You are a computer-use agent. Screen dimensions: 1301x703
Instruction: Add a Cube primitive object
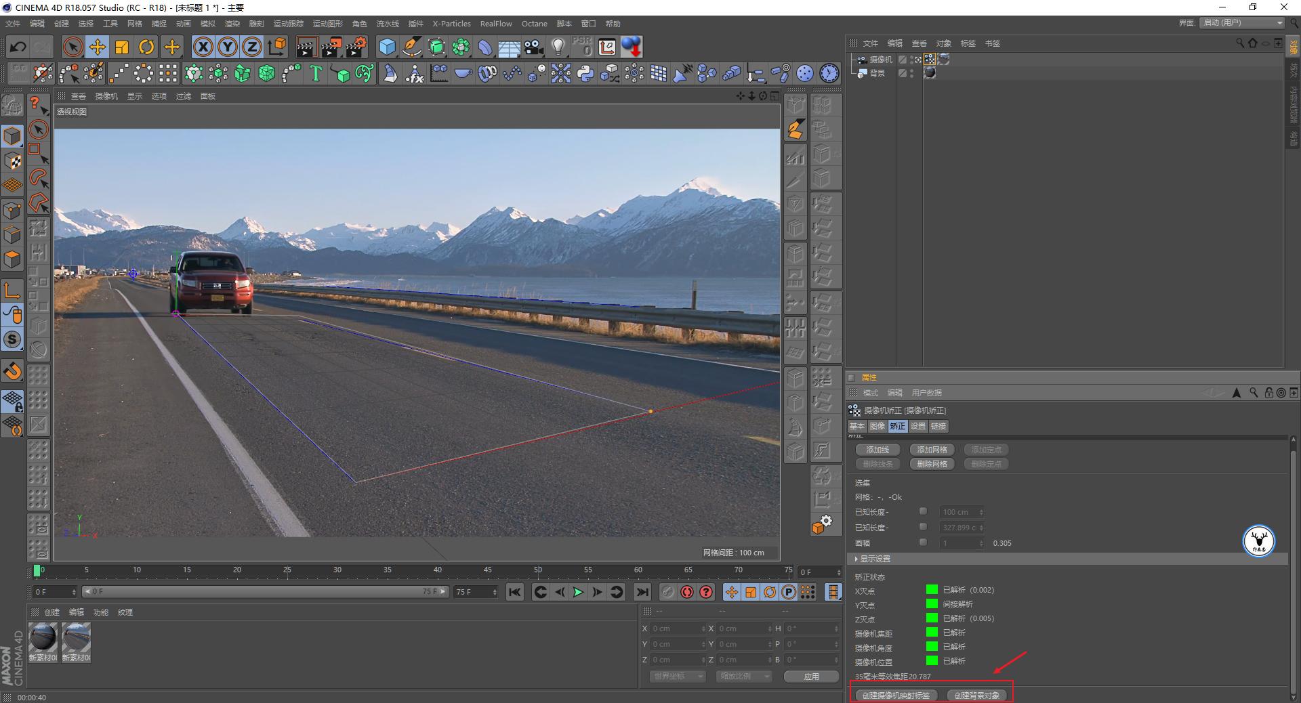[x=387, y=47]
